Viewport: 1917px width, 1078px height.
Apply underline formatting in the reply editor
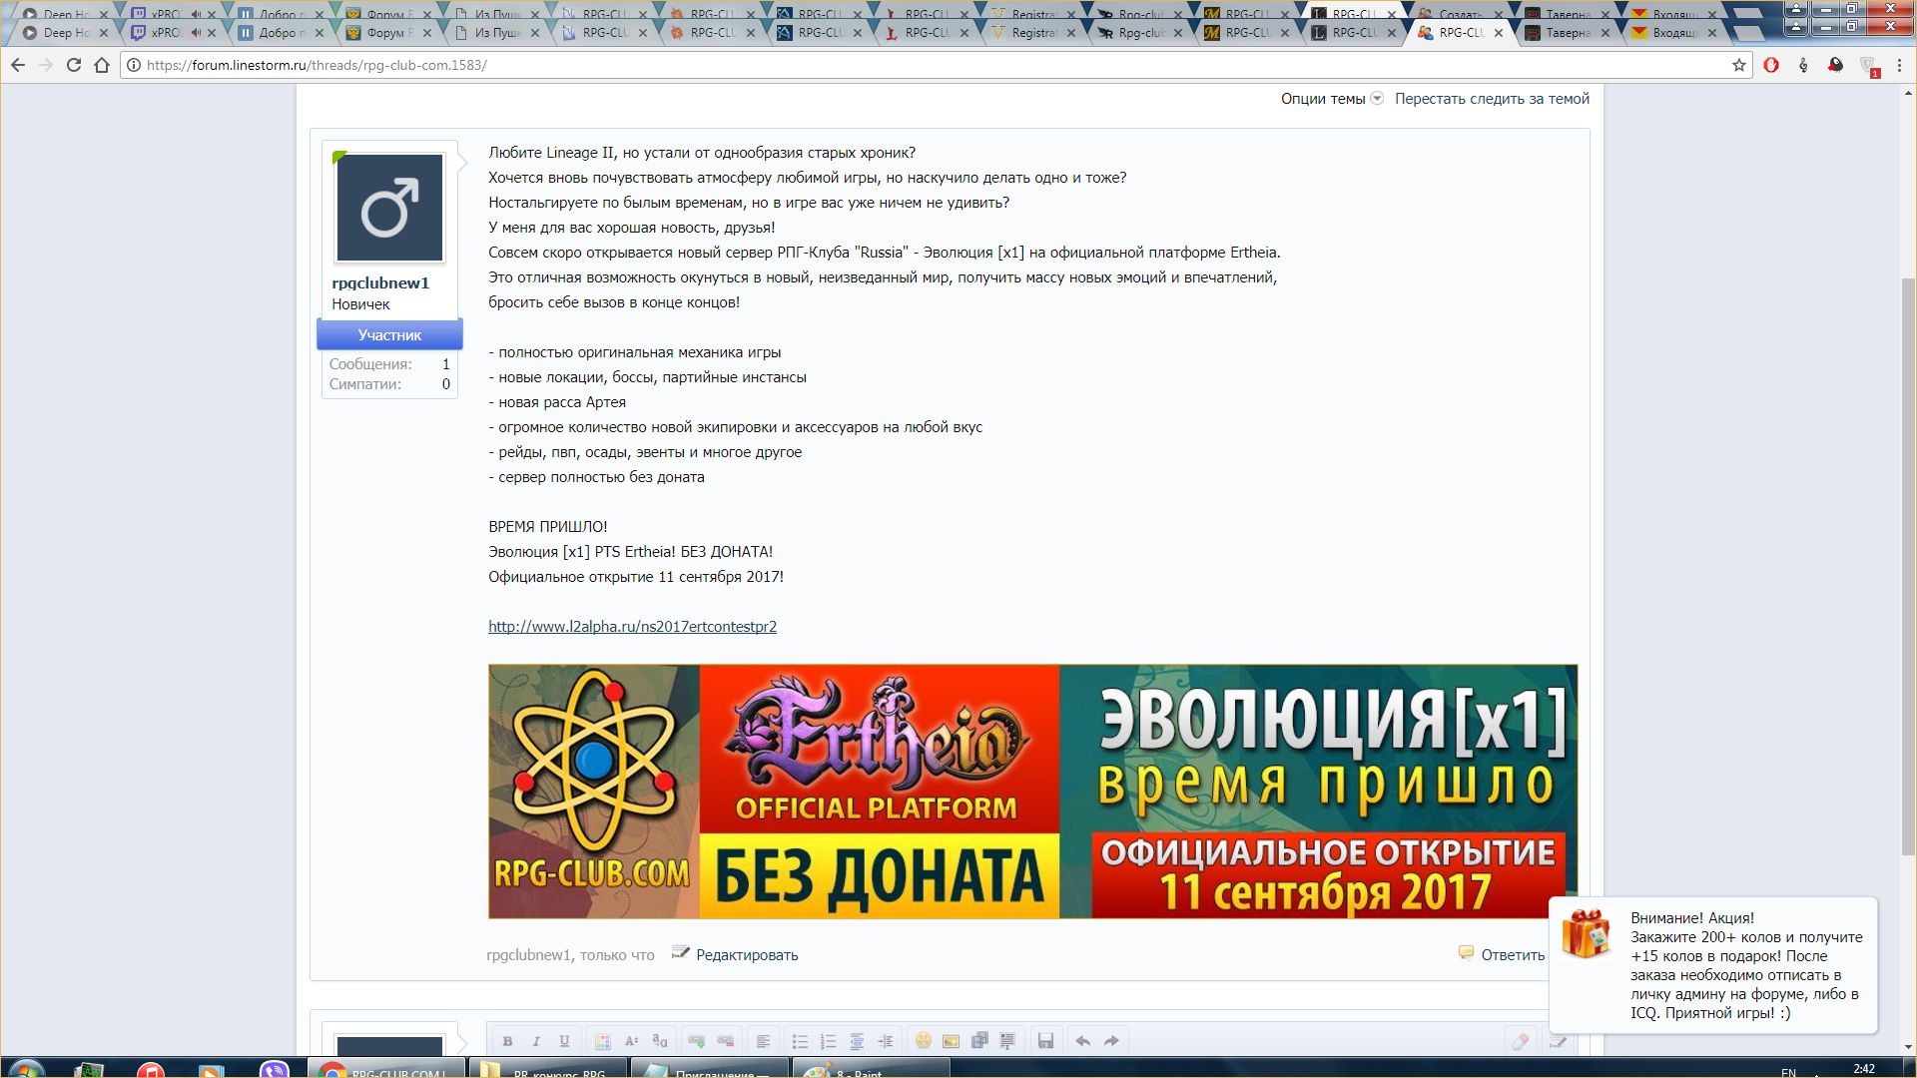564,1041
